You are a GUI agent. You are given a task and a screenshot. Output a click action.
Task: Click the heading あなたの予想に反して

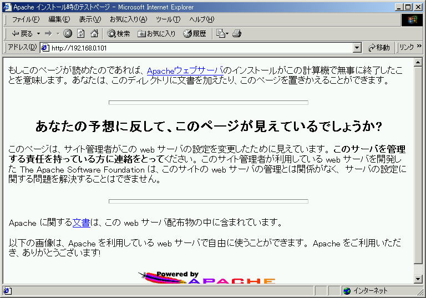(x=209, y=126)
